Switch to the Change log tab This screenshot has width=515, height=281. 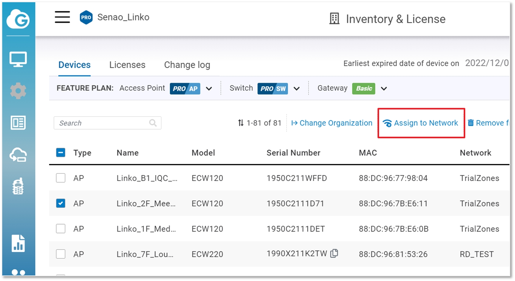coord(187,65)
